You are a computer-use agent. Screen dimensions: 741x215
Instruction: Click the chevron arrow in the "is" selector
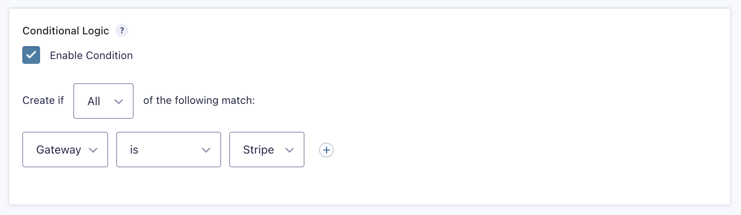pyautogui.click(x=206, y=150)
